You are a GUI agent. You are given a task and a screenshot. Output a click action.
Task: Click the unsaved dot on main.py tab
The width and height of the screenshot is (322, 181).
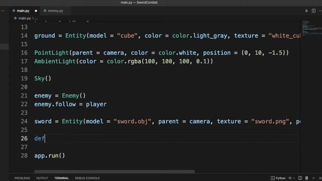pos(36,11)
